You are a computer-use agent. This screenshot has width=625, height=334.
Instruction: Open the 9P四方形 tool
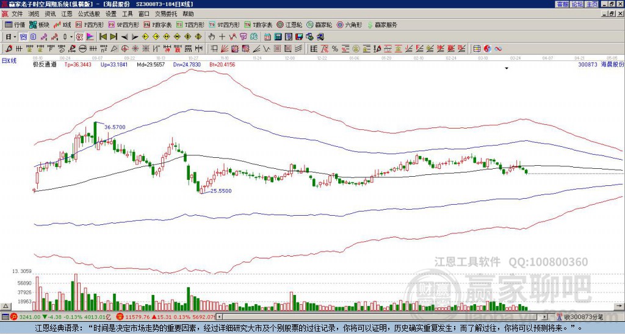coord(124,24)
